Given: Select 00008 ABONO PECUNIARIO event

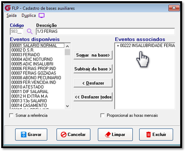Looking at the screenshot, I should pyautogui.click(x=38, y=78).
